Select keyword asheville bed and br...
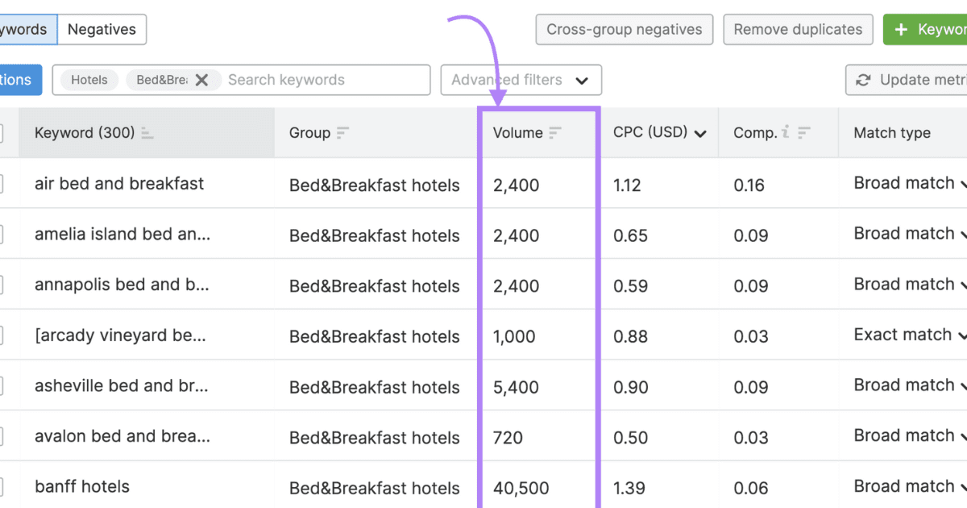967x508 pixels. pos(122,386)
